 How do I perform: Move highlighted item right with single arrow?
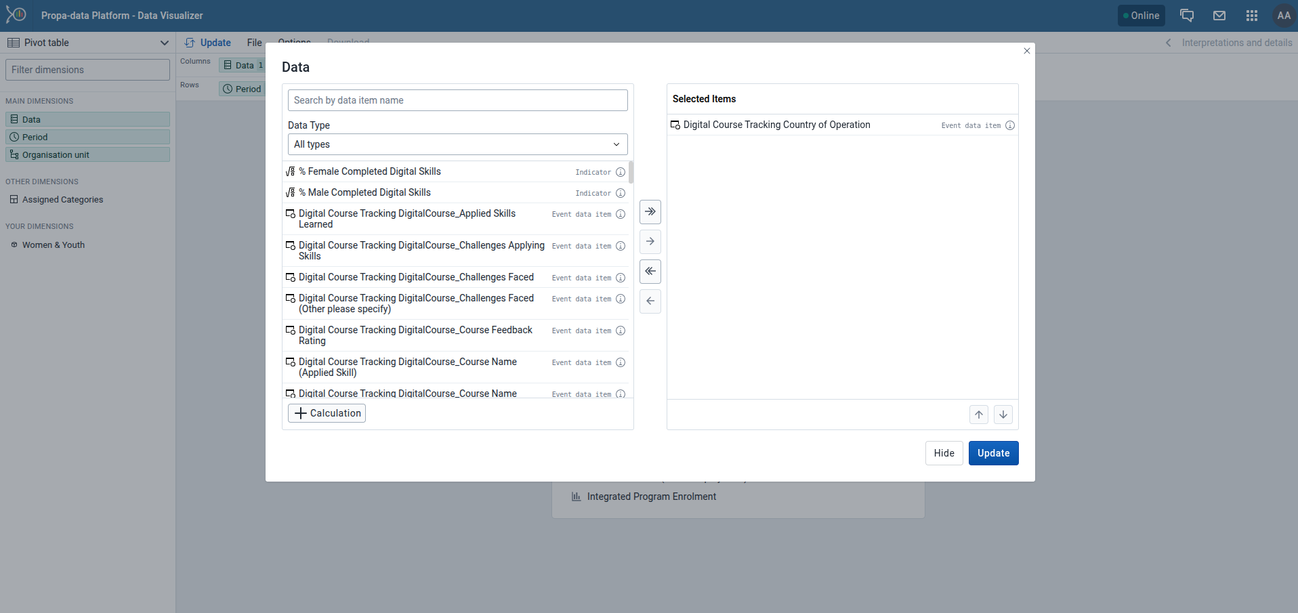coord(650,241)
